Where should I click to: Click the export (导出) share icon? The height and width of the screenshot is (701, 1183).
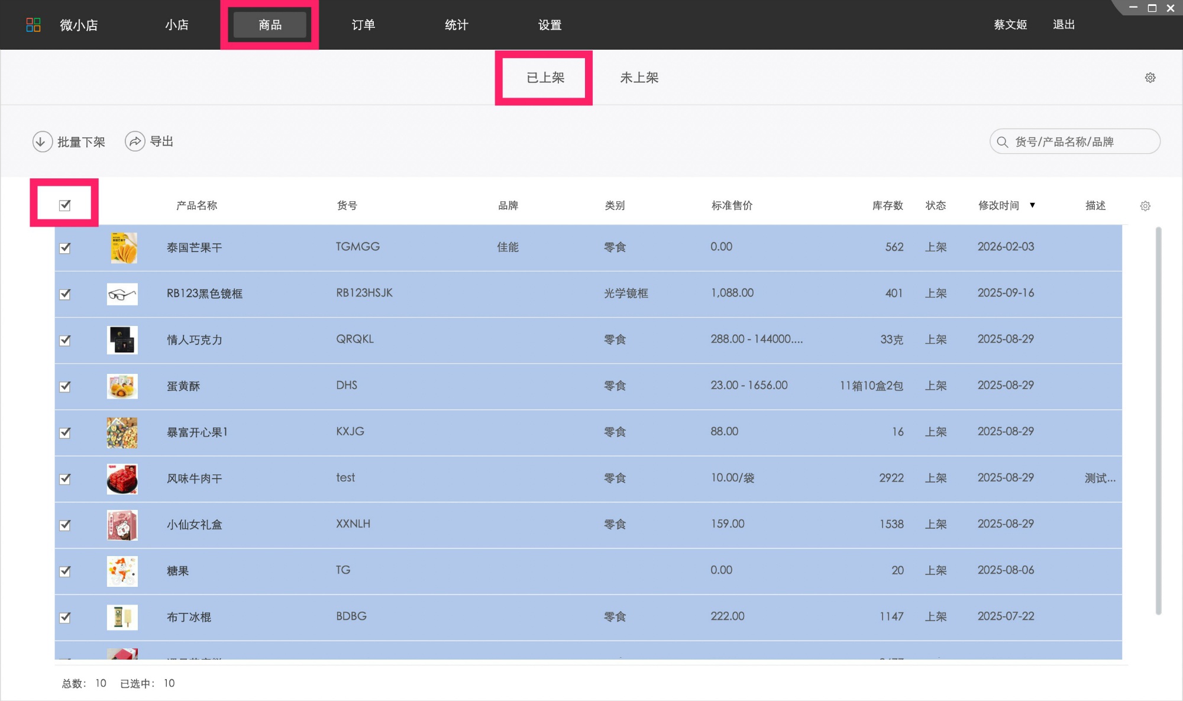(135, 141)
